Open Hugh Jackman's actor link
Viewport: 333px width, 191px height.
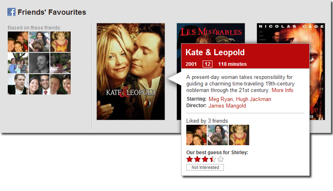254,99
